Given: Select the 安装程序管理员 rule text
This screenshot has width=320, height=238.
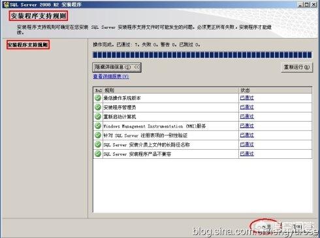Looking at the screenshot, I should coord(120,107).
